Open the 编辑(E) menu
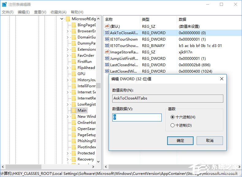The image size is (242, 177). [x=24, y=12]
